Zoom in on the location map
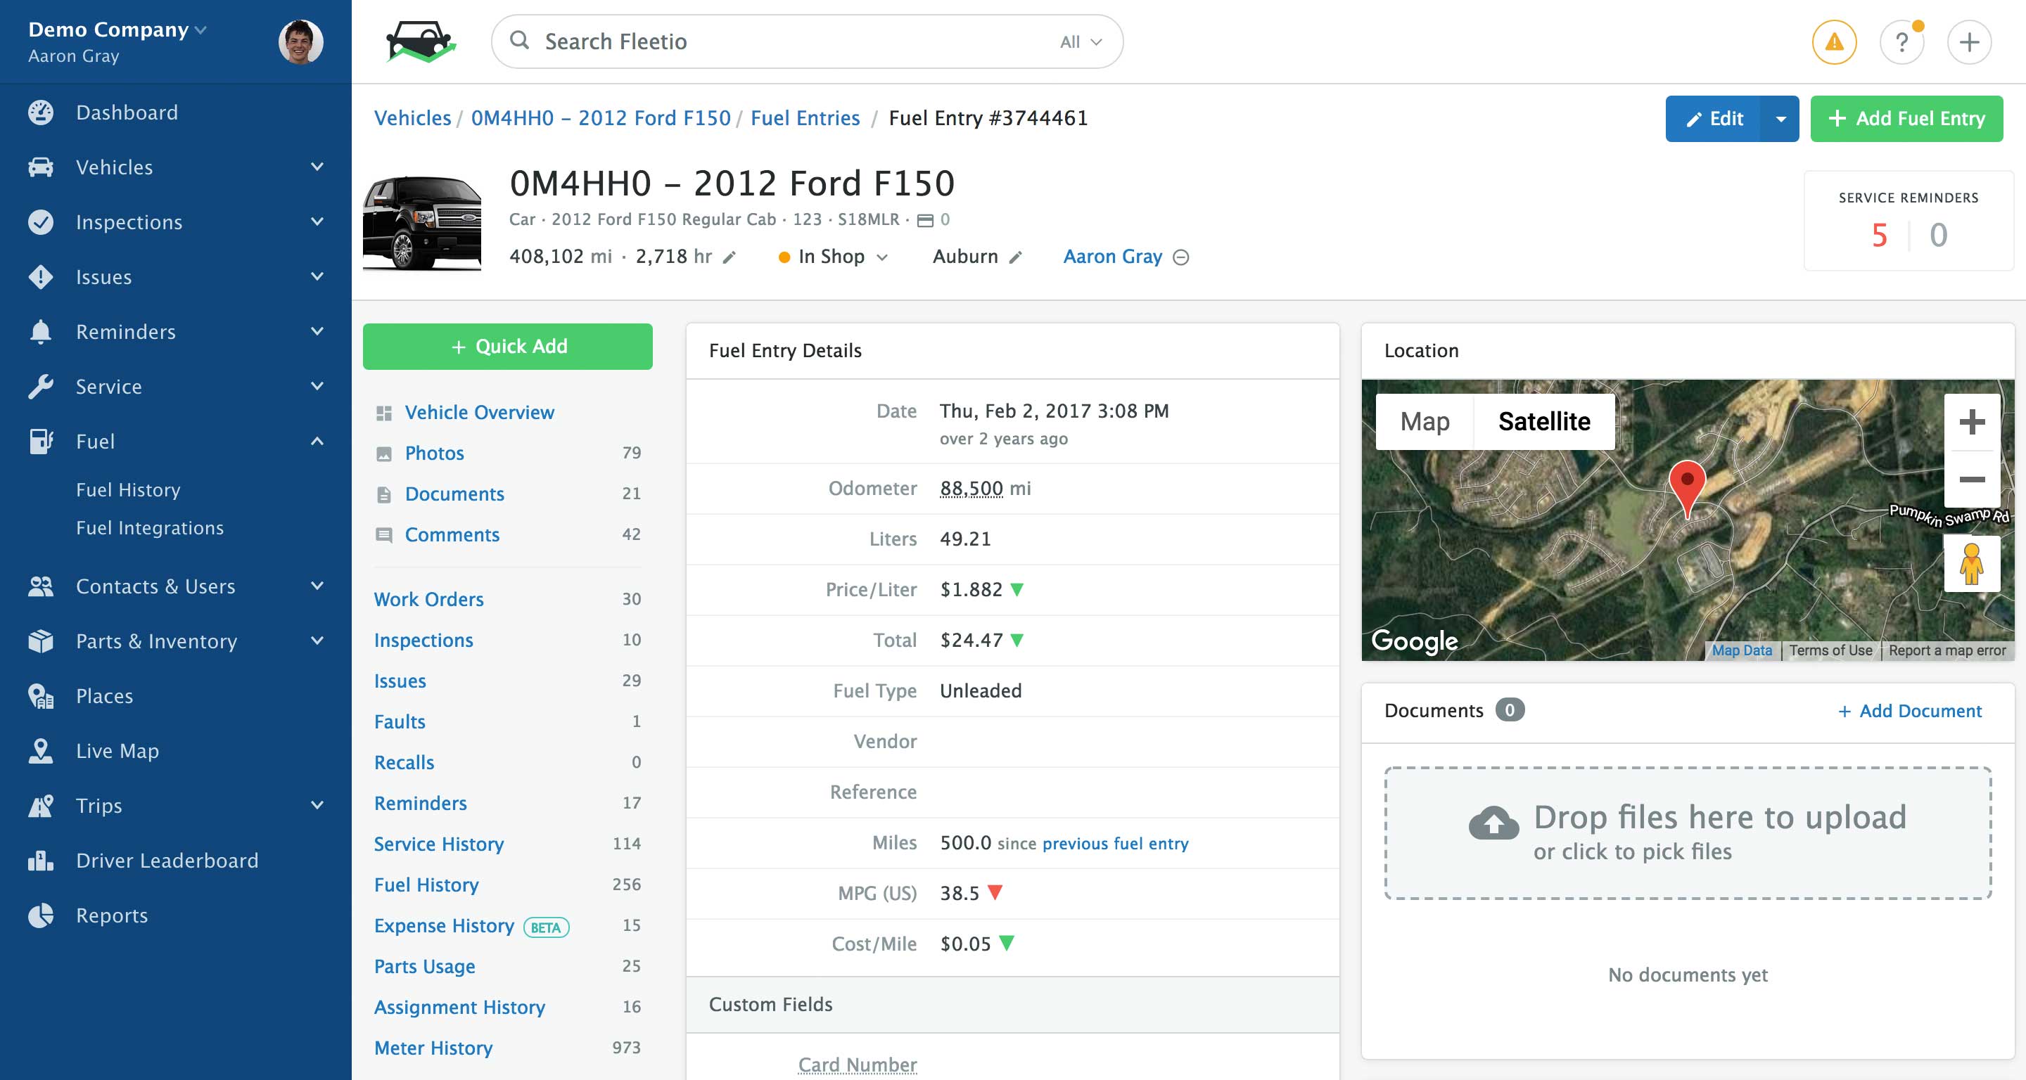 1972,422
